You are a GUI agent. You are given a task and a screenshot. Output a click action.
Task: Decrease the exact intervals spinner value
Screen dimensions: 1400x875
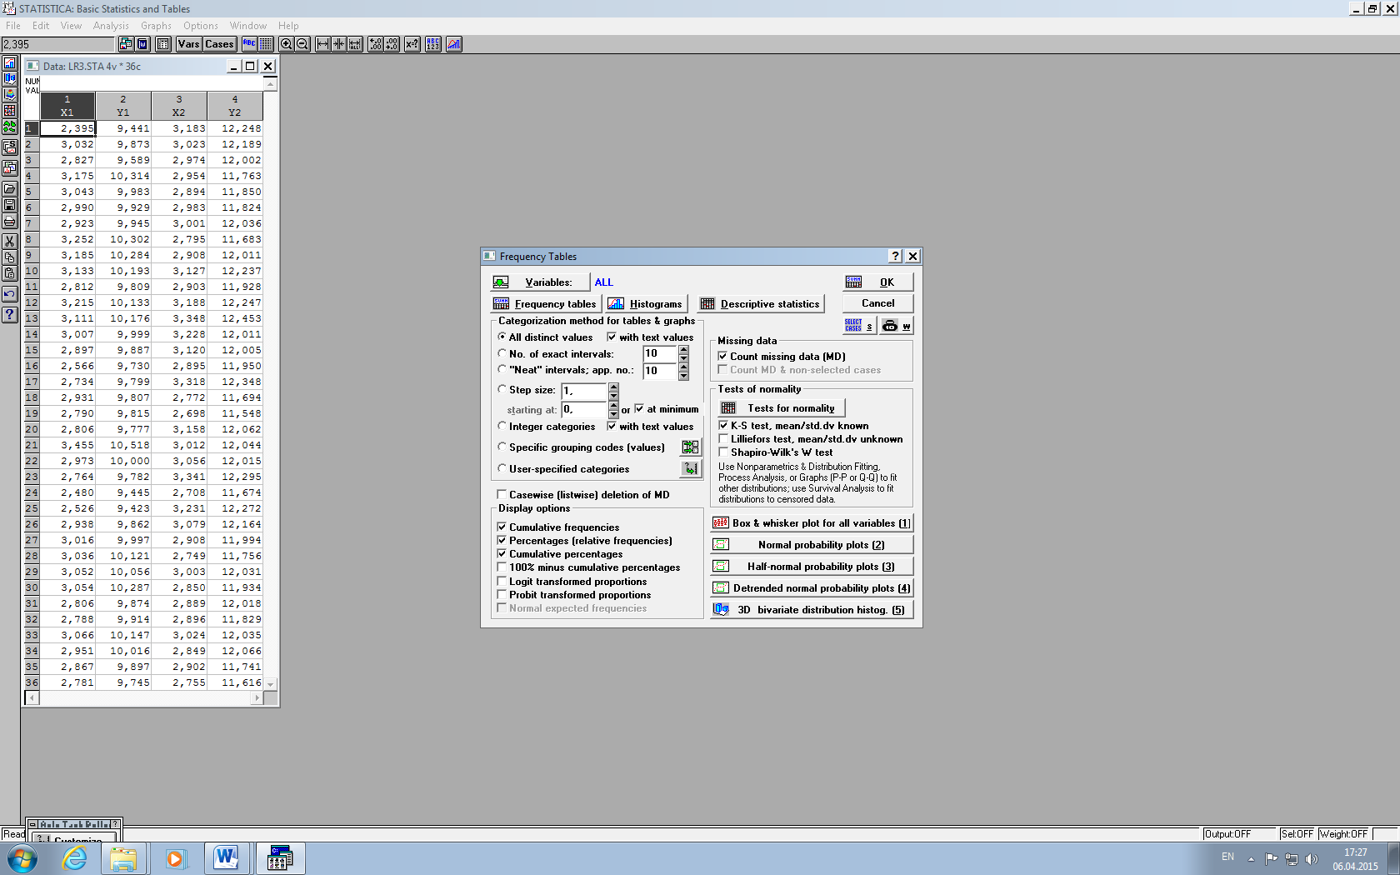coord(683,358)
